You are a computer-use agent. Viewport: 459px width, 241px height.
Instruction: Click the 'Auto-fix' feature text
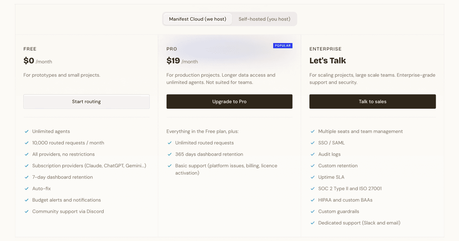coord(41,189)
